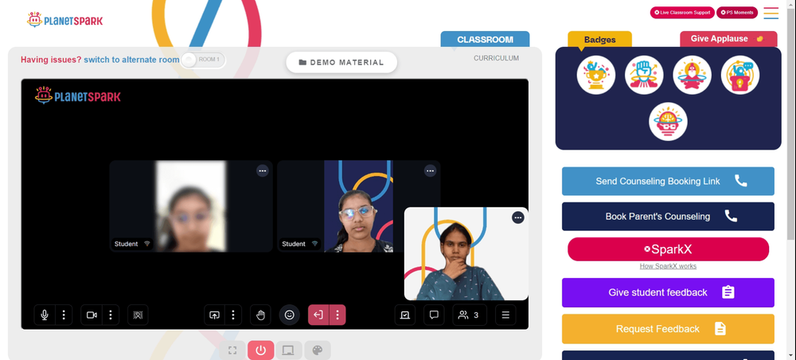This screenshot has width=796, height=360.
Task: Click the PlanetSpark logo at page top-left
Action: [x=64, y=20]
